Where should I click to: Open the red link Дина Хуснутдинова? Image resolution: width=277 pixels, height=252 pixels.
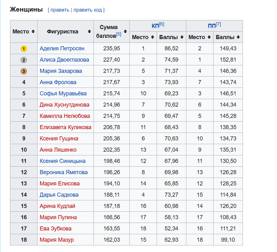[64, 105]
